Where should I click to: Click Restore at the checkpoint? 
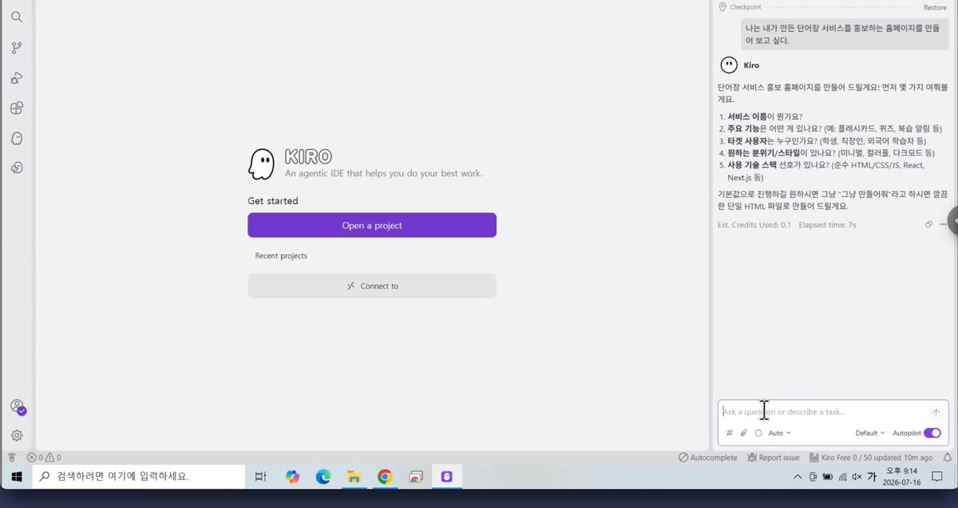(x=935, y=7)
